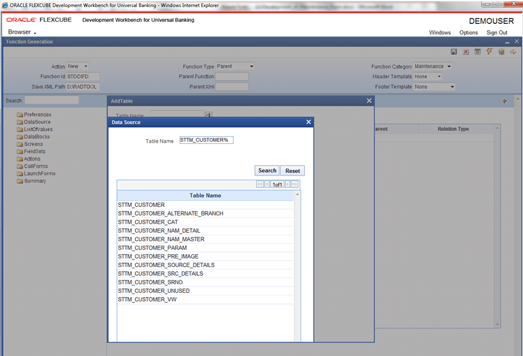Click the plus add icon in right panel

tap(504, 101)
